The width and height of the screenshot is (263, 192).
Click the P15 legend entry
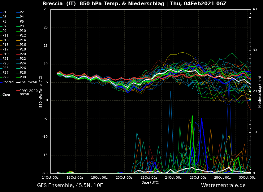coord(6,45)
